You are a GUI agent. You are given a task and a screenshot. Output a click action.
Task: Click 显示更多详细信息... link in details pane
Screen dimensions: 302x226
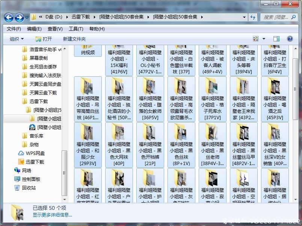pos(52,215)
